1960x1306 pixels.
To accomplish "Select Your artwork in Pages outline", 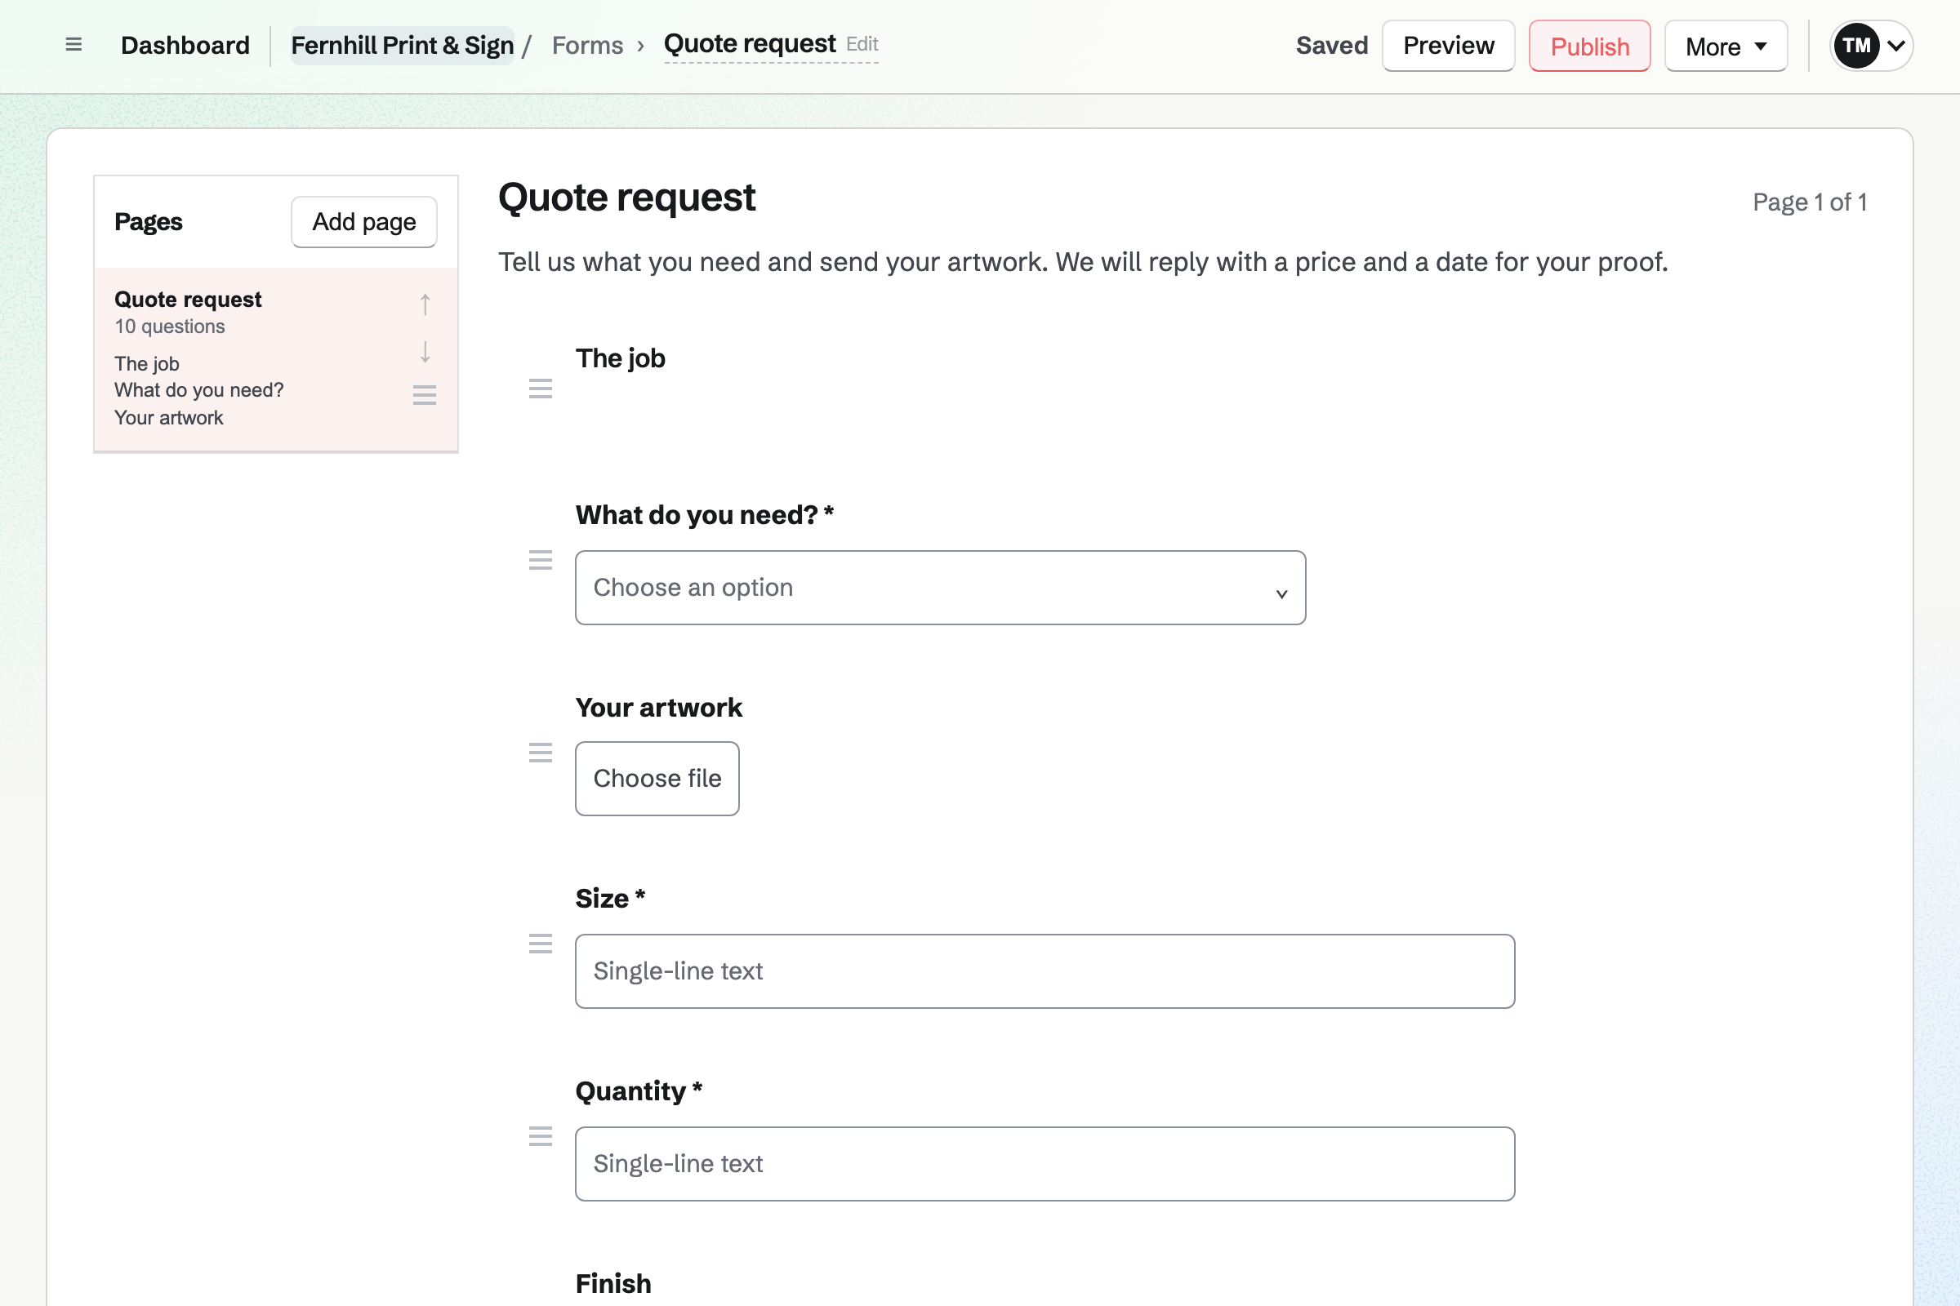I will [169, 418].
